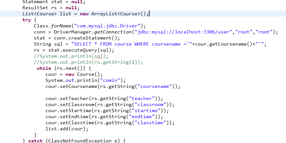286x143 pixels.
Task: Click 'rs = stat.executeQuery(sql);' line
Action: 74,50
